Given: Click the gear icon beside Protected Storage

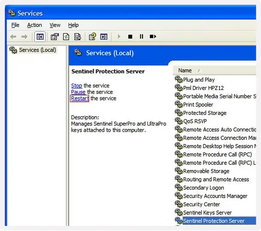Looking at the screenshot, I should [178, 113].
